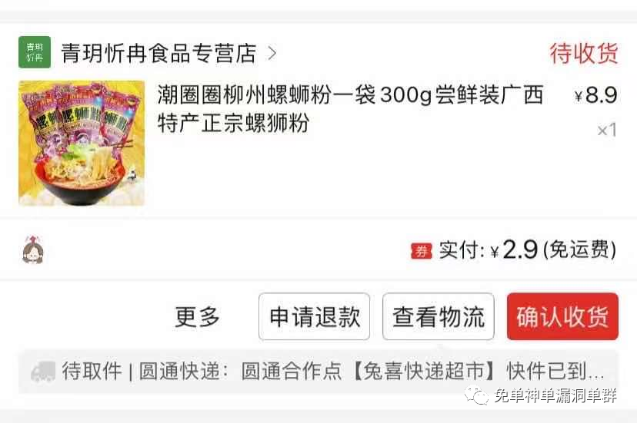This screenshot has width=637, height=423.
Task: Tap the ¥8.9 product price
Action: click(x=596, y=95)
